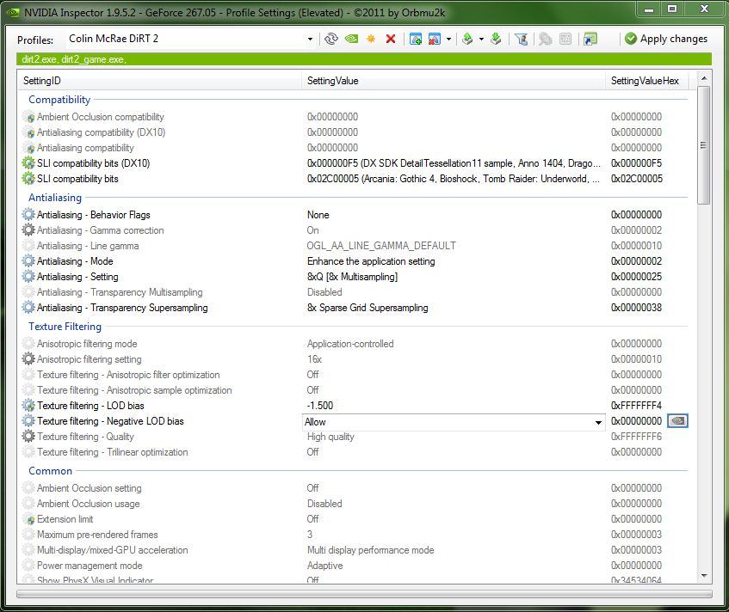The image size is (729, 612).
Task: Open the Profiles combo box dropdown
Action: 310,39
